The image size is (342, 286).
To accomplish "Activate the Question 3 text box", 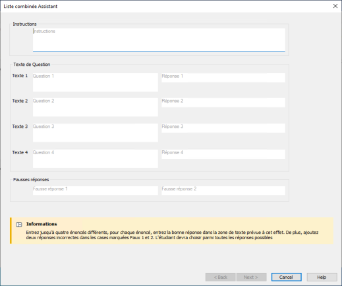I will tap(96, 132).
